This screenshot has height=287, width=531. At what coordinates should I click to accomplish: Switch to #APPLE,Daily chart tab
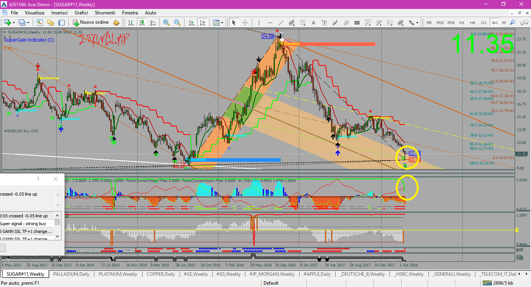point(317,274)
